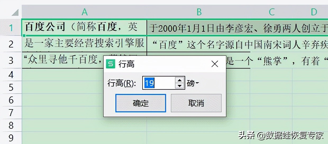The height and width of the screenshot is (144, 328).
Task: Select row 2 header
Action: click(11, 44)
